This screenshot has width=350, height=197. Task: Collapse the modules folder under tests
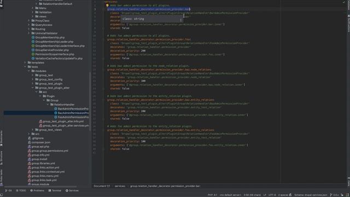click(29, 71)
